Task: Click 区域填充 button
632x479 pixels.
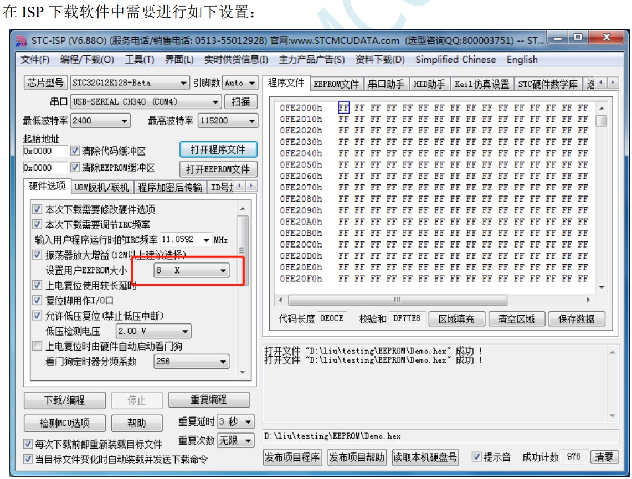Action: tap(456, 319)
